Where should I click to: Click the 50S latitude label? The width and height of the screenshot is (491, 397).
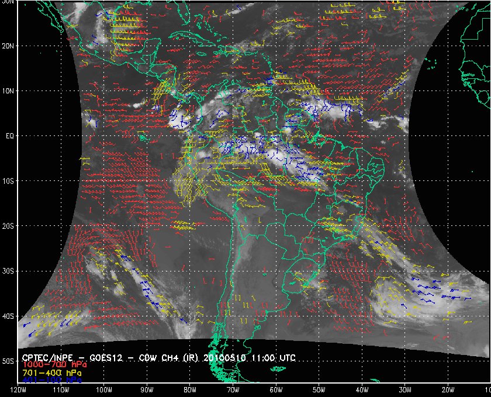pyautogui.click(x=8, y=361)
